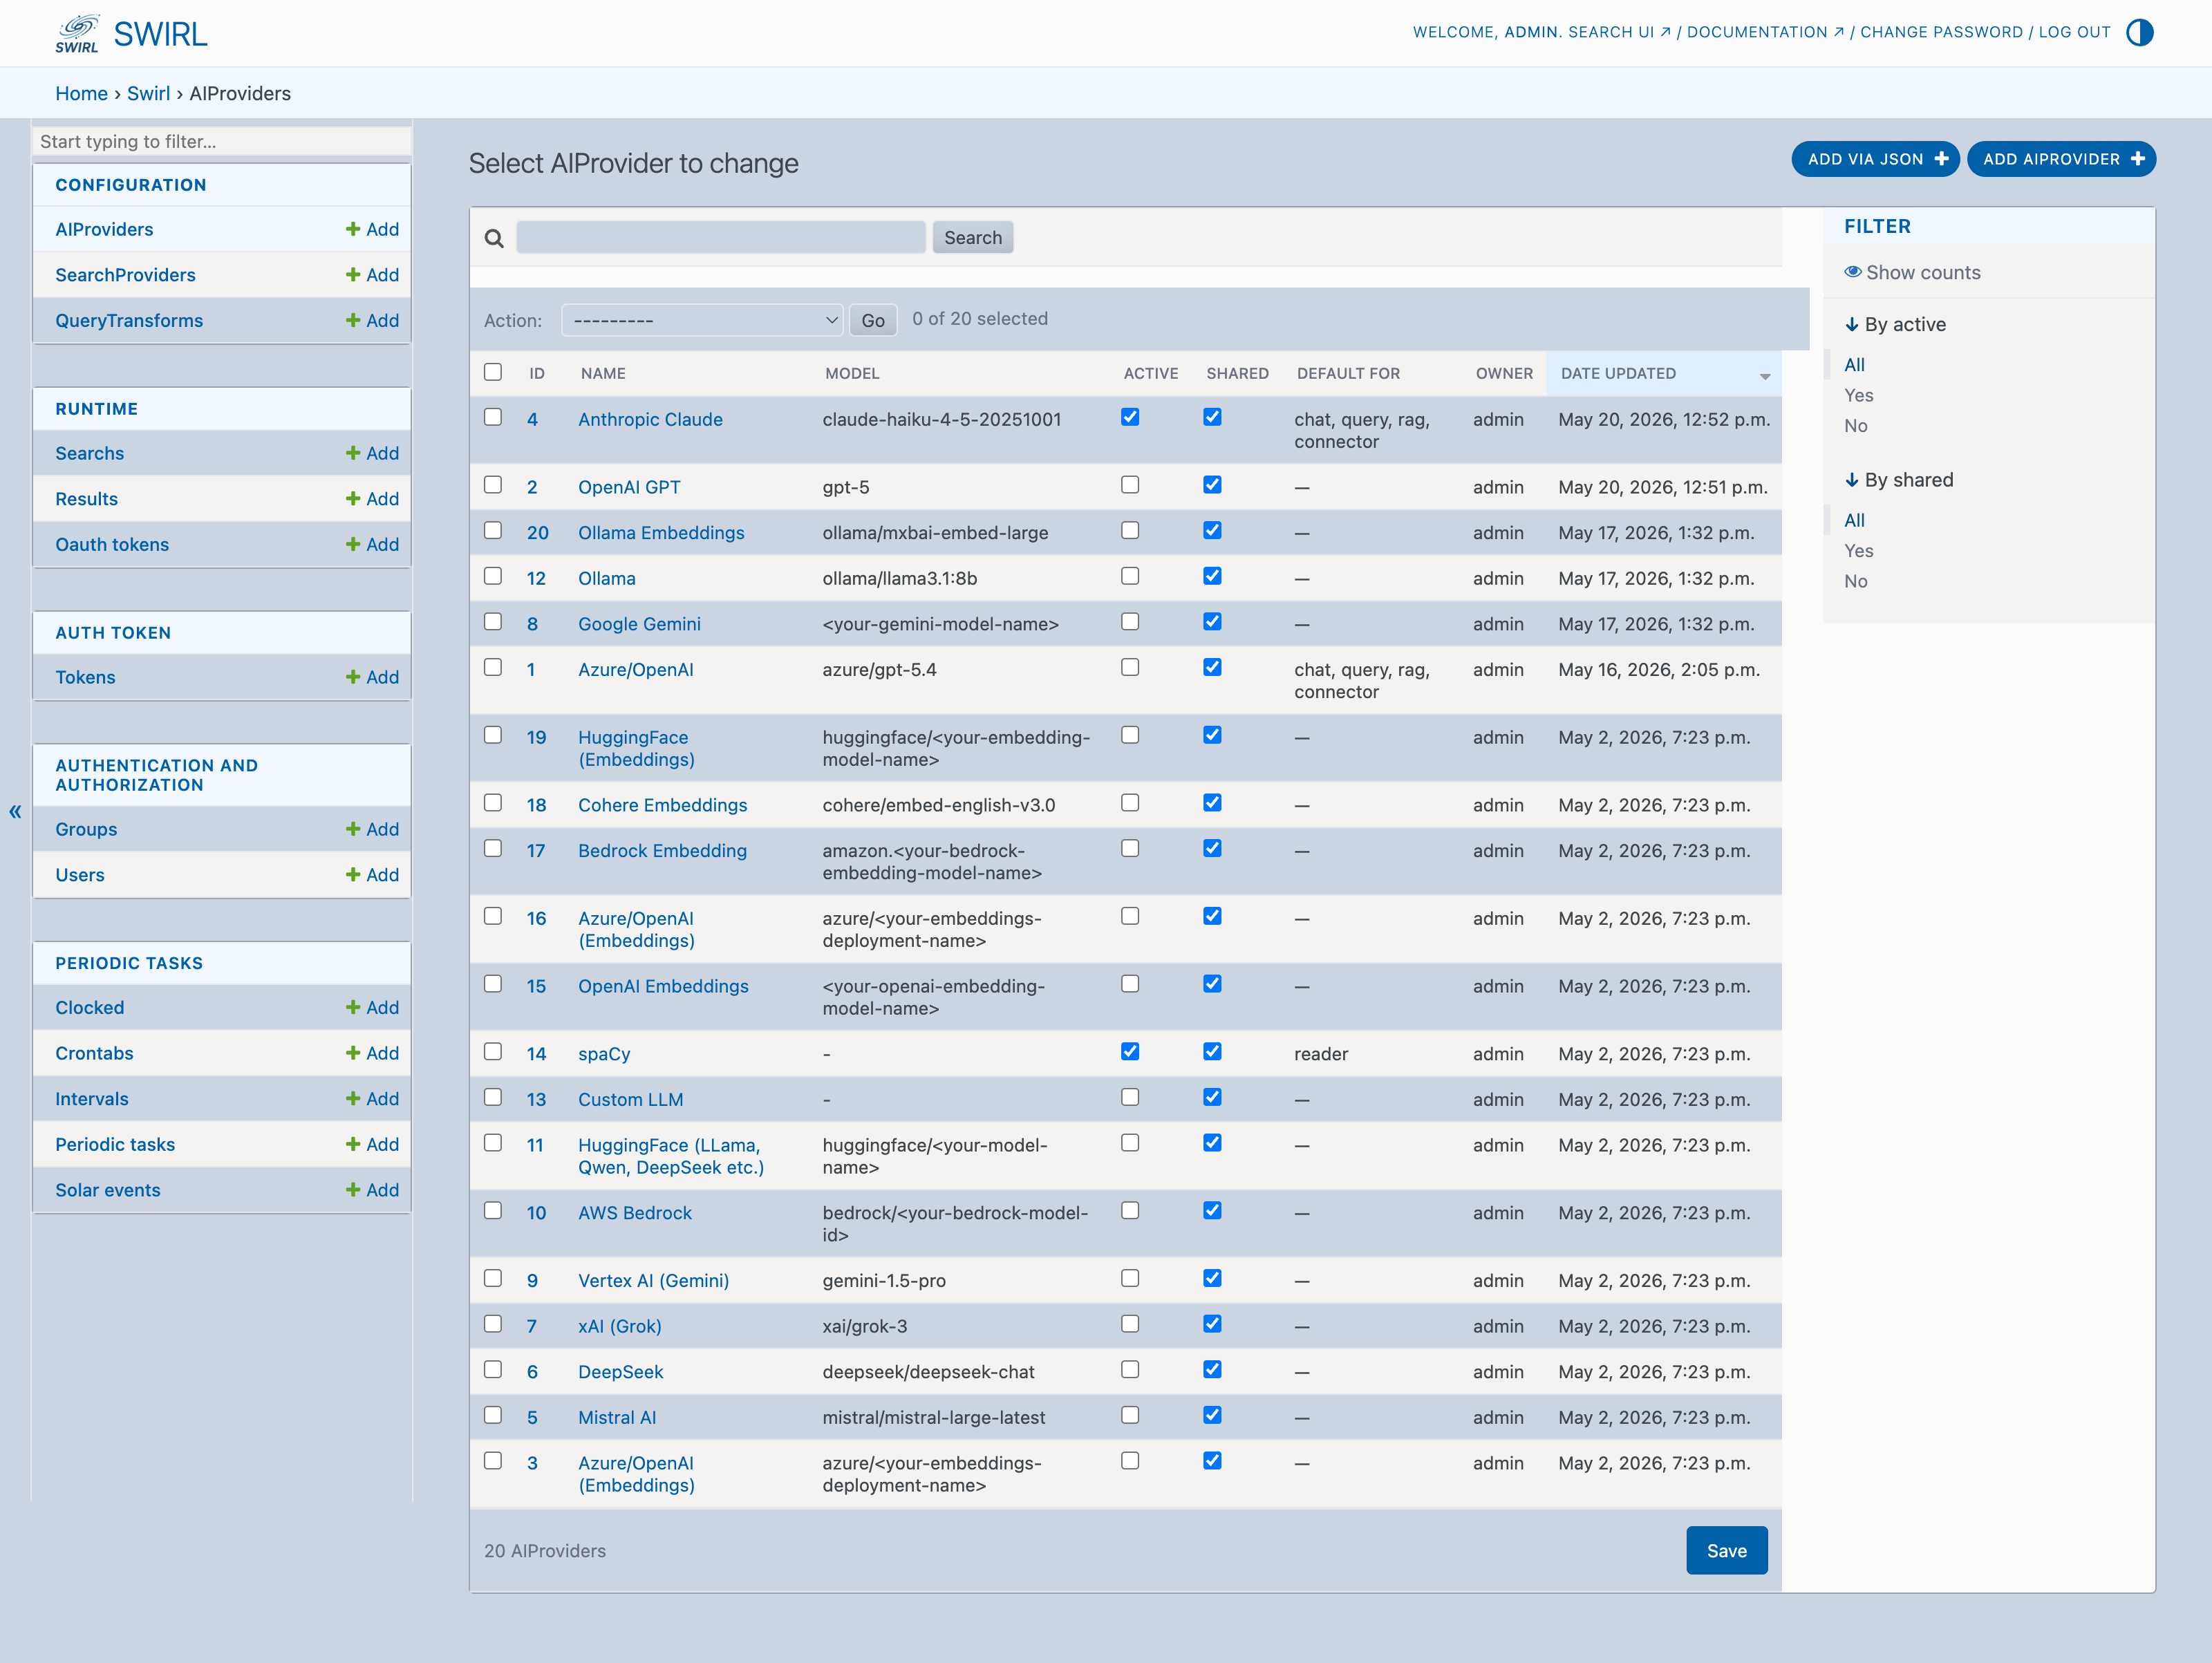Sort by the Owner column header
This screenshot has height=1663, width=2212.
[1504, 373]
